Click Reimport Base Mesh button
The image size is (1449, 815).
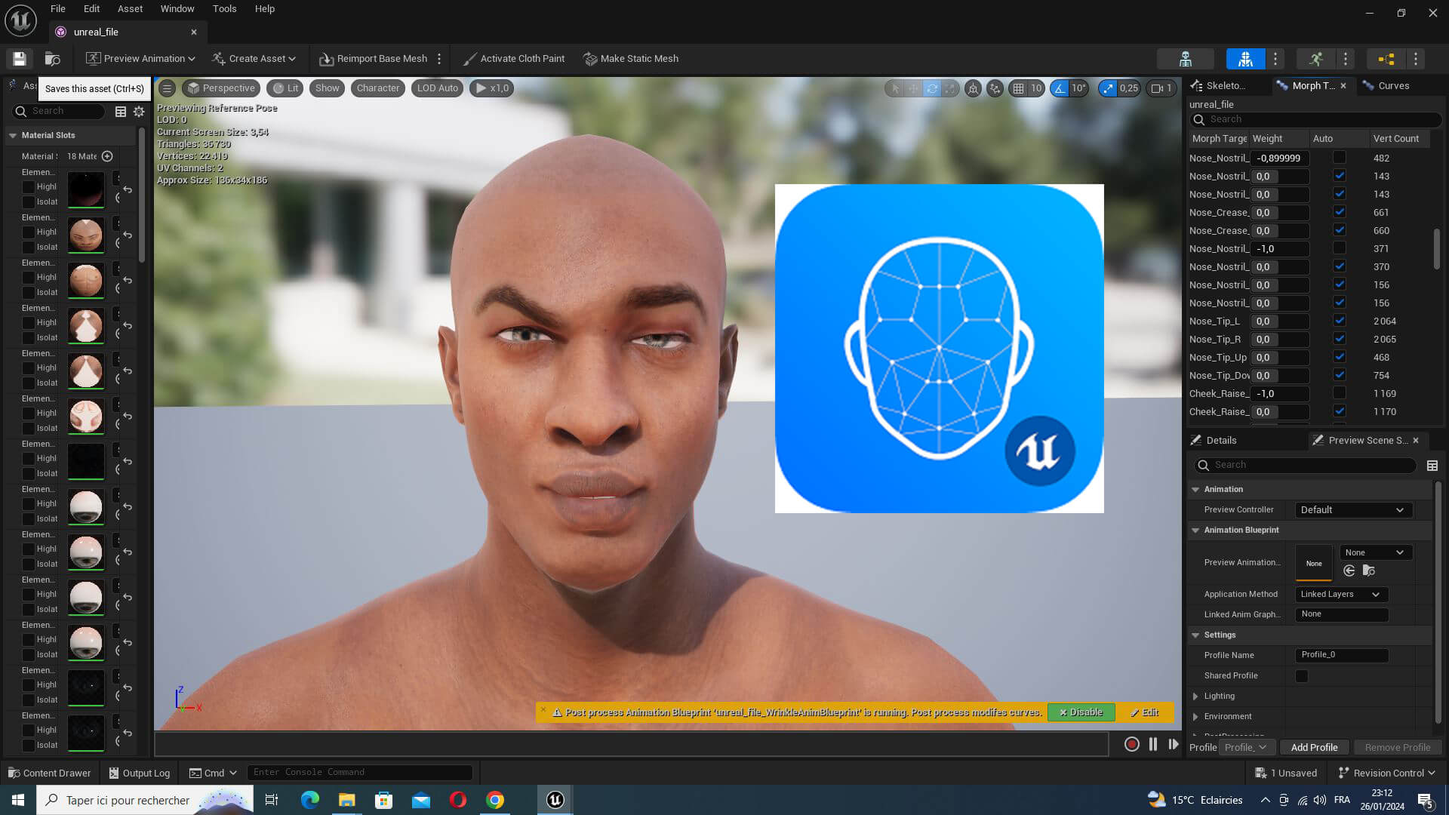pyautogui.click(x=373, y=59)
